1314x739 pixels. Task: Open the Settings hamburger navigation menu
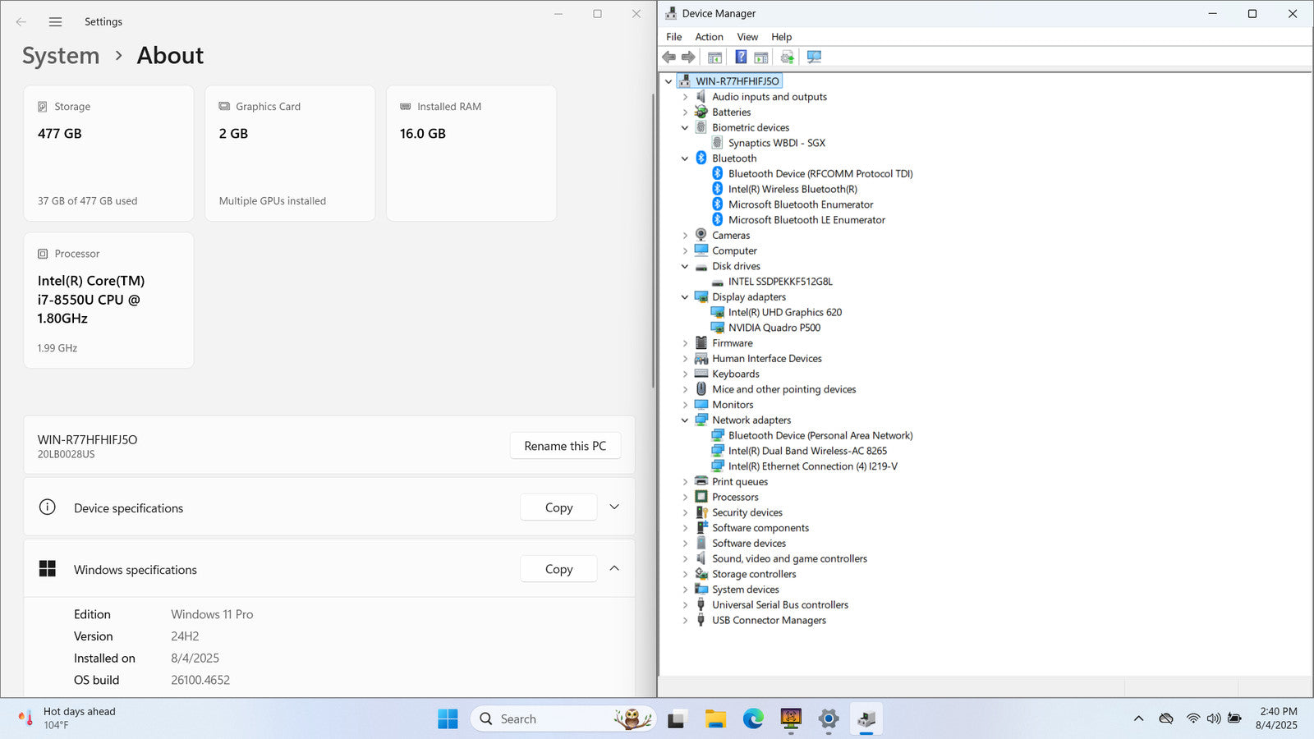pos(55,22)
